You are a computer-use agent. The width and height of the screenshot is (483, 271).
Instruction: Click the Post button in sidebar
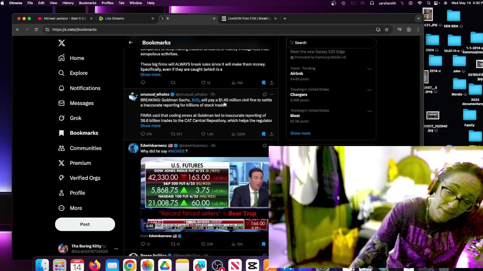[x=85, y=224]
